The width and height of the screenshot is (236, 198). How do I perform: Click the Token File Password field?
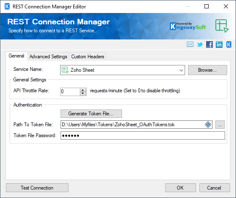[x=143, y=135]
